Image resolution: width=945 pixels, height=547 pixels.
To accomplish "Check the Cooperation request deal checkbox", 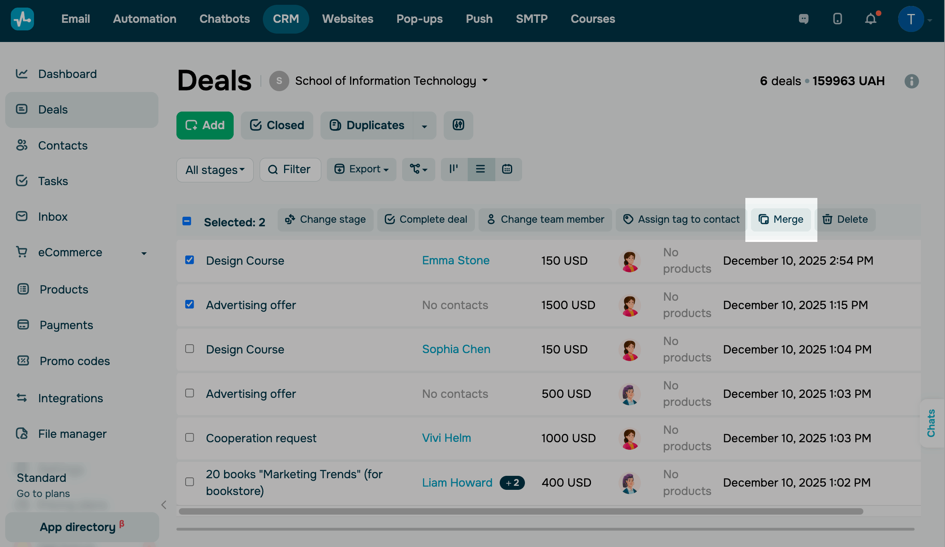I will [x=190, y=437].
